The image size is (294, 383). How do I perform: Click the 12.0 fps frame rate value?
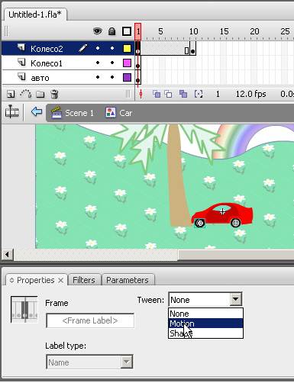250,94
